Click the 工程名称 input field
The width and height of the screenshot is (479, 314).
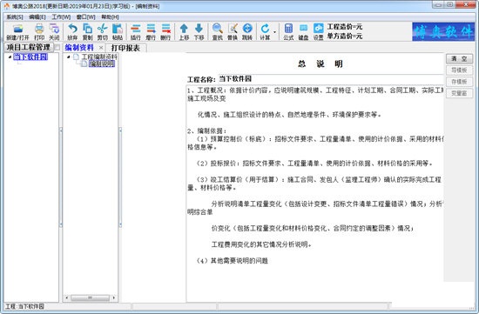click(x=331, y=79)
